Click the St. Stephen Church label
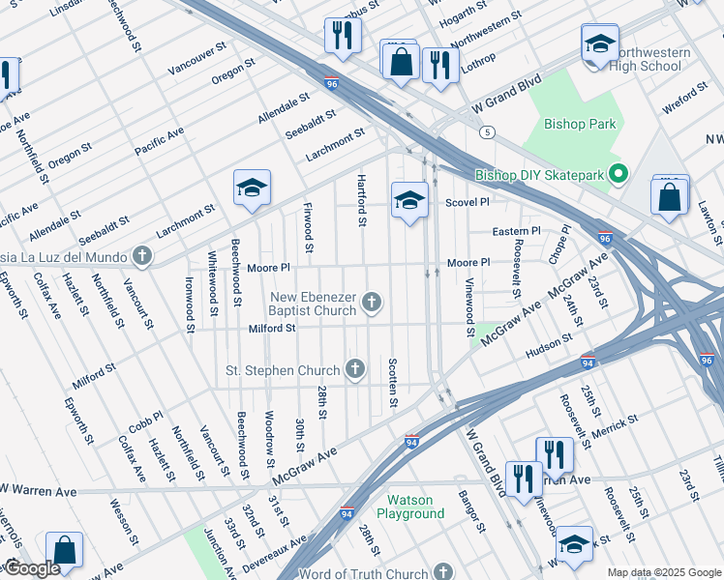This screenshot has height=580, width=724. coord(283,370)
